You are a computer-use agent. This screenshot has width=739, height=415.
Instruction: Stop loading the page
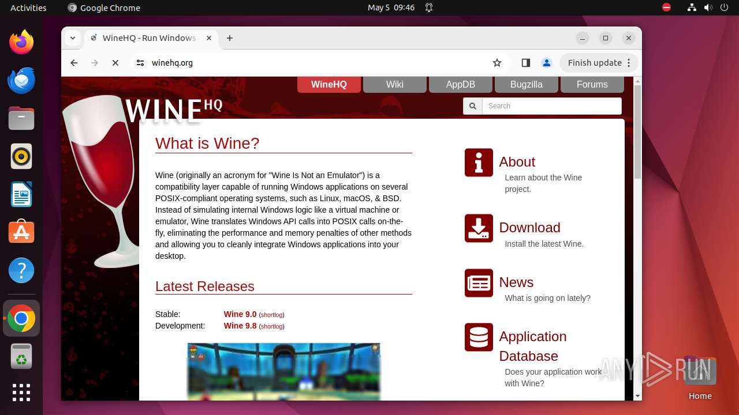pyautogui.click(x=115, y=63)
